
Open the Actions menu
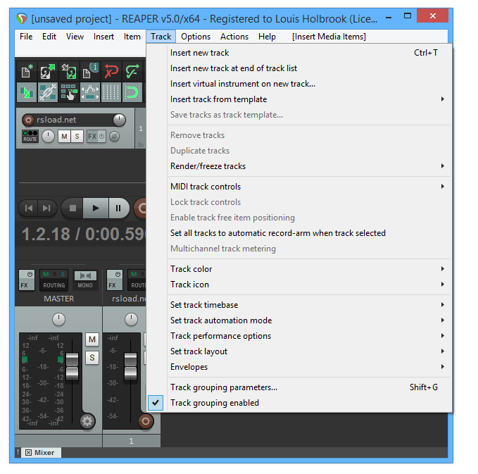pyautogui.click(x=234, y=37)
